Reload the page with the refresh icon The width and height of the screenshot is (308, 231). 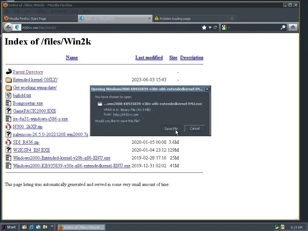pyautogui.click(x=215, y=27)
